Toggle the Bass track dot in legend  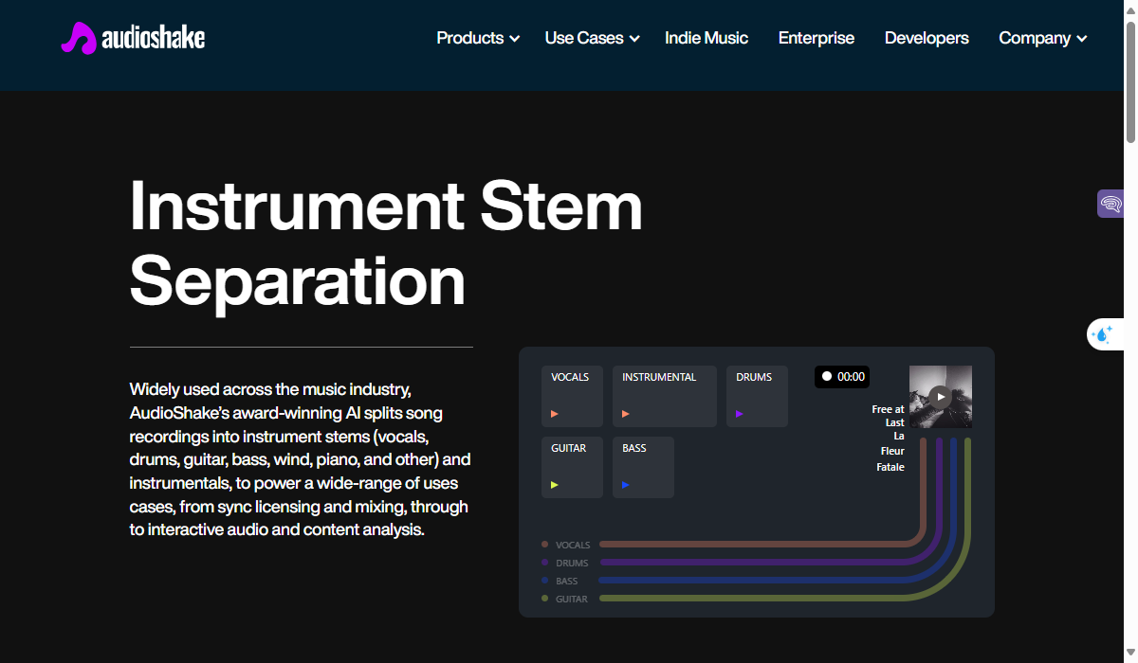(544, 581)
